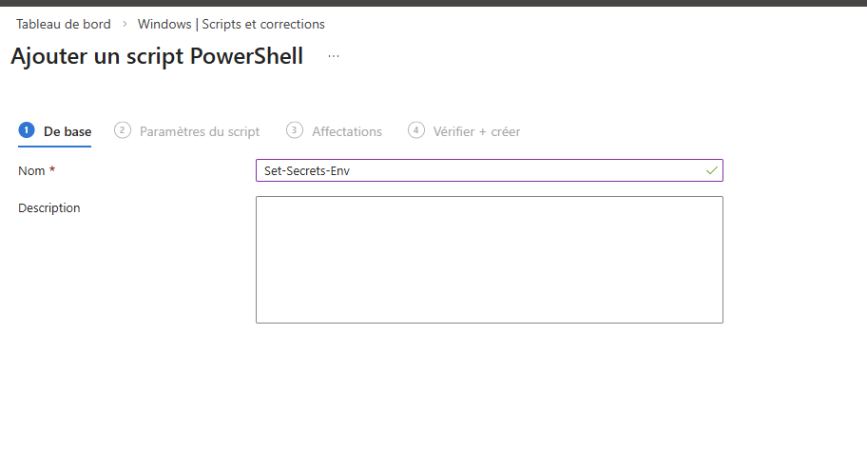The width and height of the screenshot is (867, 452).
Task: Click the step 3 number circle
Action: point(295,130)
